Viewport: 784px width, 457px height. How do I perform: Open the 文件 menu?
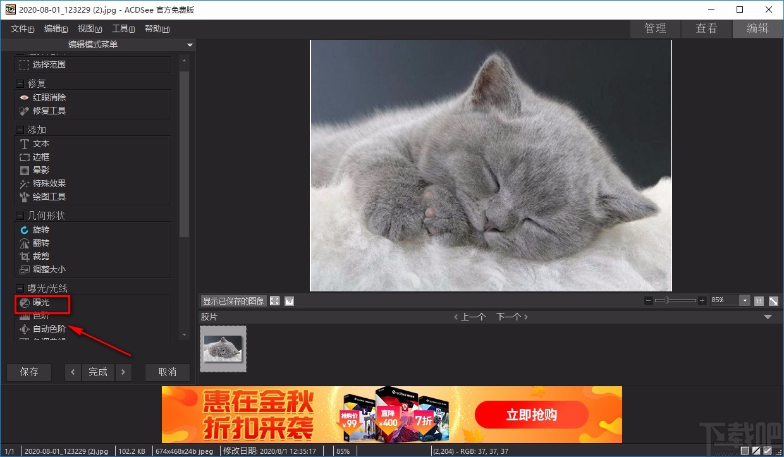click(21, 28)
